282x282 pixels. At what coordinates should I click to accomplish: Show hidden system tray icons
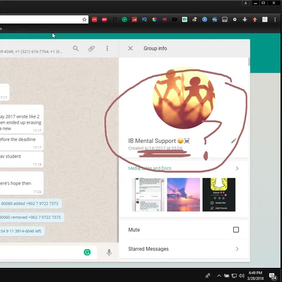[x=219, y=276]
